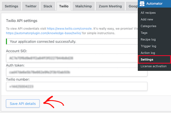
Task: Select the Twilio tab
Action: pos(64,6)
